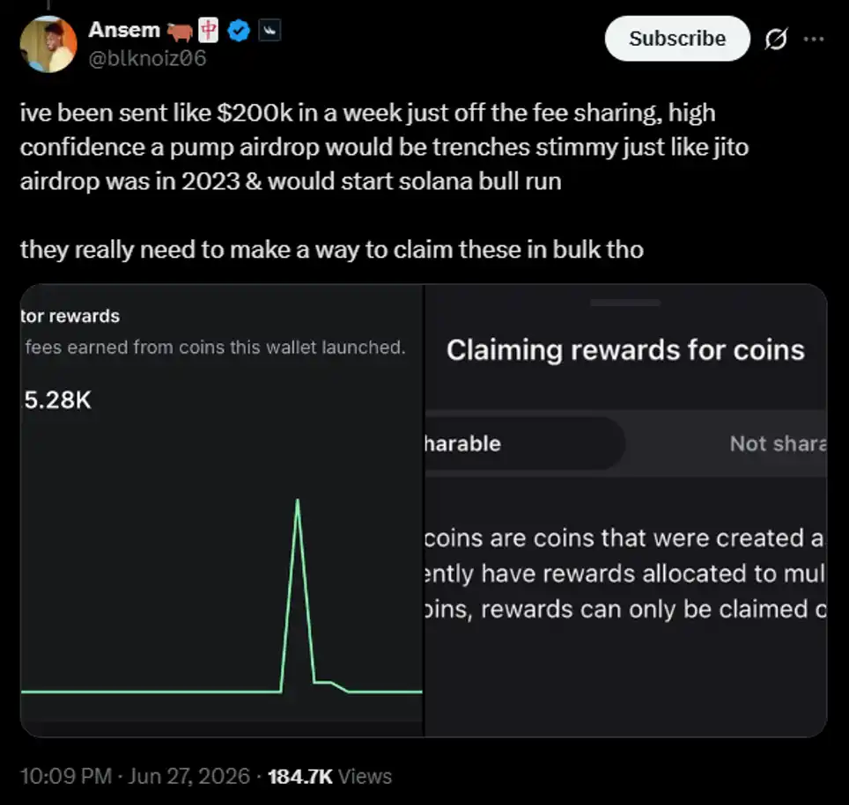Click the Grok slashed-circle icon
Screen dimensions: 849x805
click(x=777, y=39)
